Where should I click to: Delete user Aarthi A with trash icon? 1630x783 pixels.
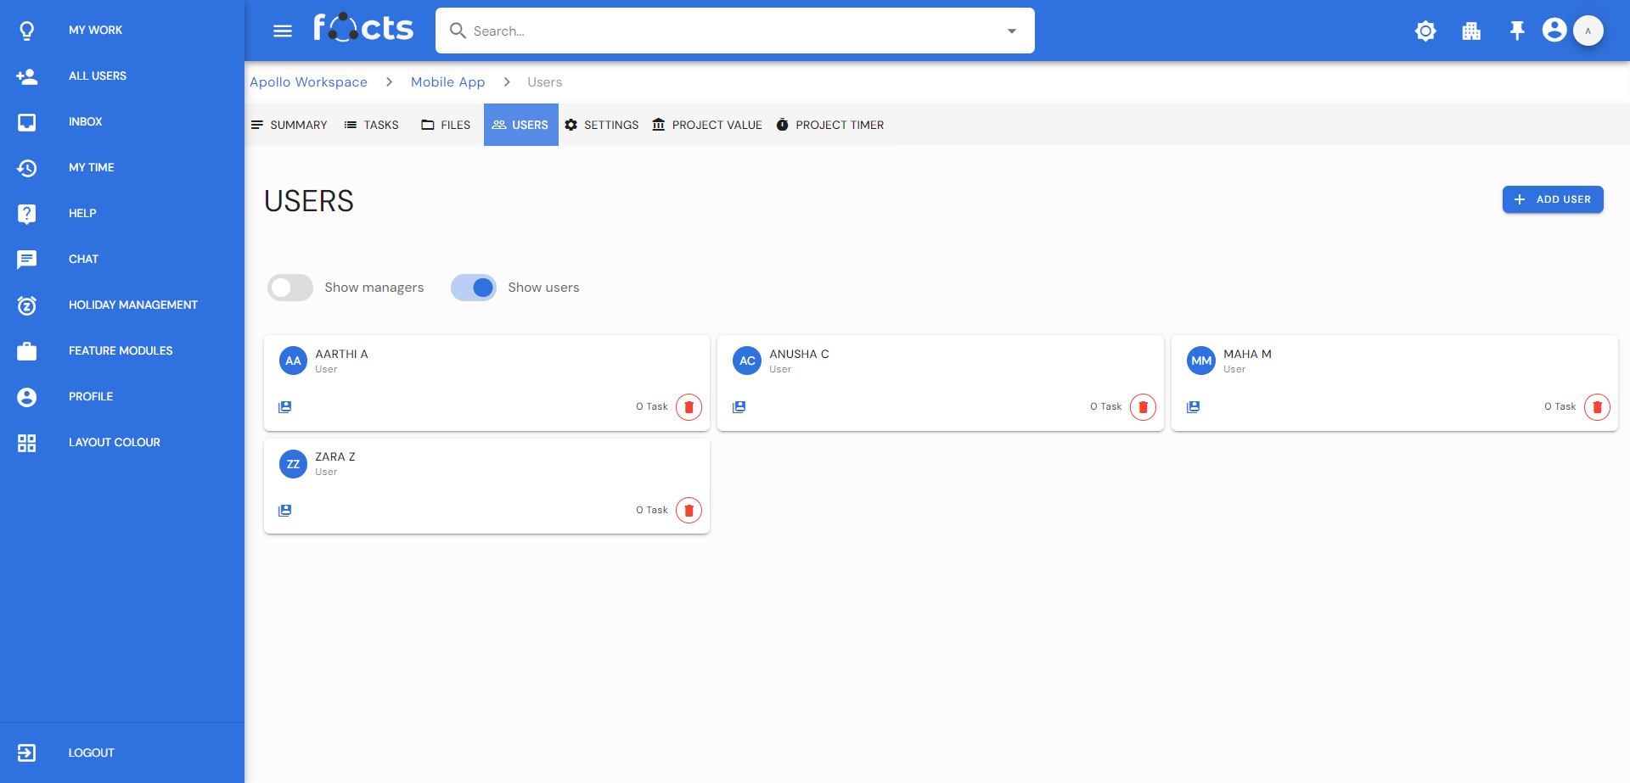click(689, 407)
